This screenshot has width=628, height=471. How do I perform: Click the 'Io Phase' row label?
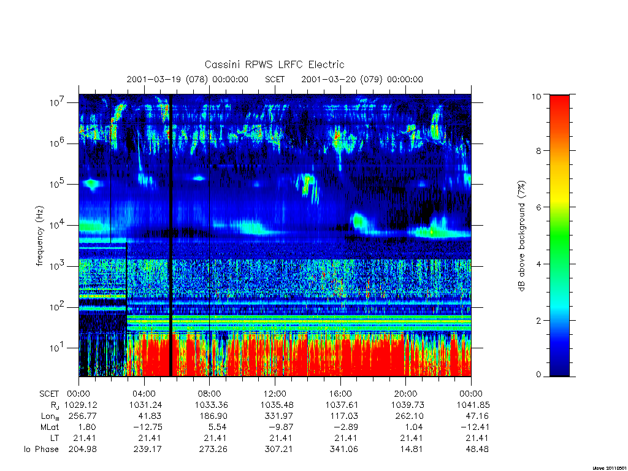tap(41, 450)
